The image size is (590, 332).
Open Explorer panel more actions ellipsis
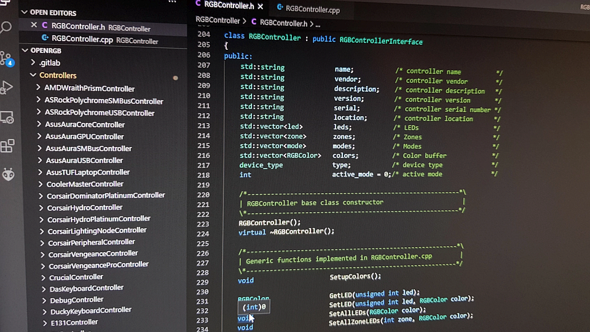coord(172,2)
